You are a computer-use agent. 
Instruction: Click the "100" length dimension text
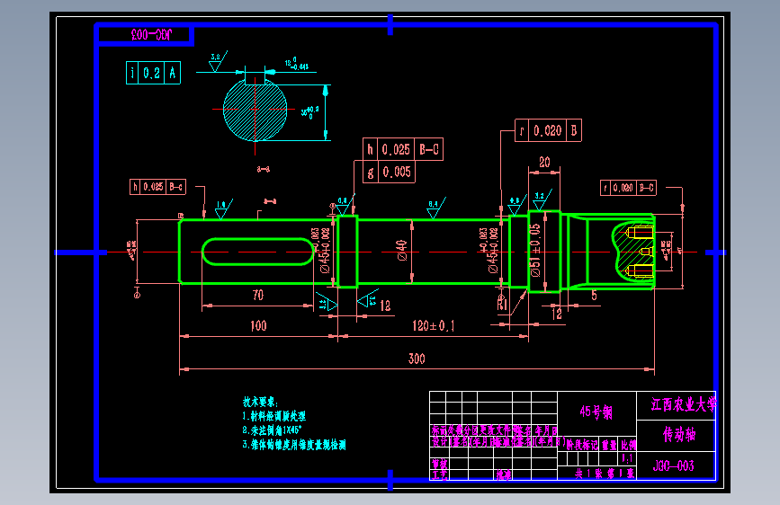click(x=258, y=326)
